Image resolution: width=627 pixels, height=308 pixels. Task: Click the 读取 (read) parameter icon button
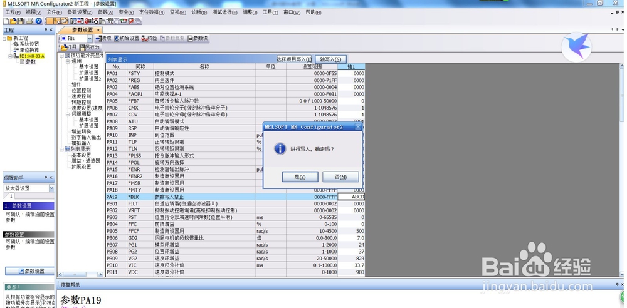pos(103,38)
